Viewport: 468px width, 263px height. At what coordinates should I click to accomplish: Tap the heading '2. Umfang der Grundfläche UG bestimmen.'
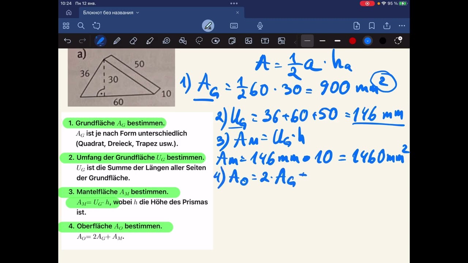point(136,158)
